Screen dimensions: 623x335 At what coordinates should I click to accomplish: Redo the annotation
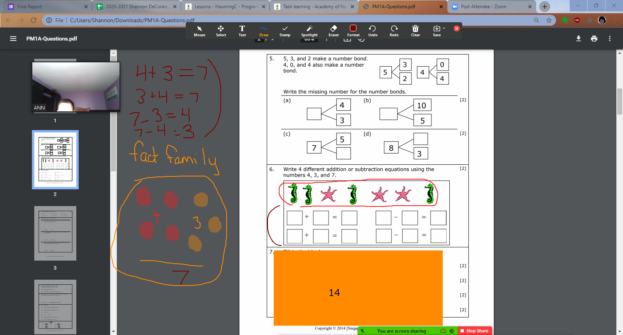pyautogui.click(x=394, y=31)
